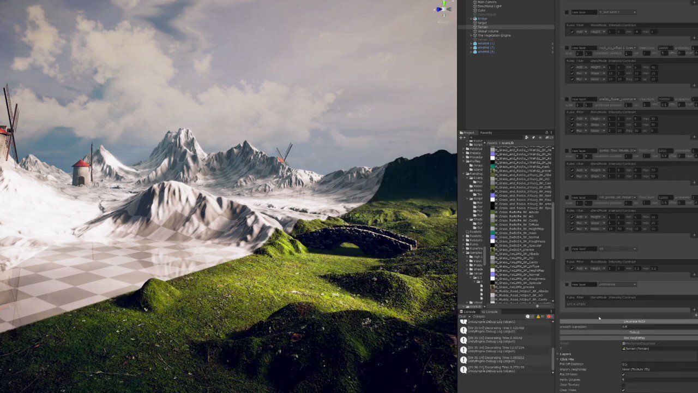
Task: Click the create asset plus icon in Project panel
Action: (x=461, y=137)
